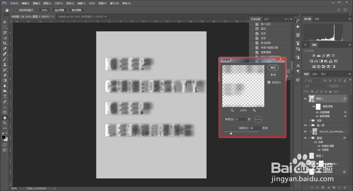Select the Zoom magnifier tool

[x=5, y=123]
